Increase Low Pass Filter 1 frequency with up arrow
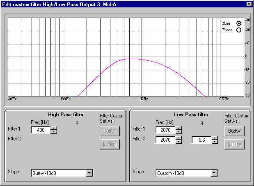The image size is (254, 186). tap(178, 129)
